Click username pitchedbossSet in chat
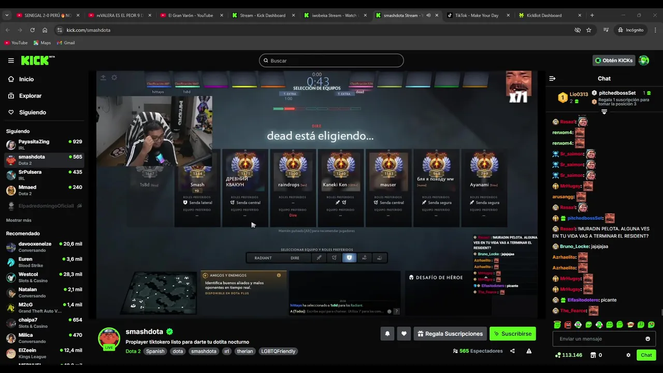The height and width of the screenshot is (373, 663). pyautogui.click(x=585, y=218)
